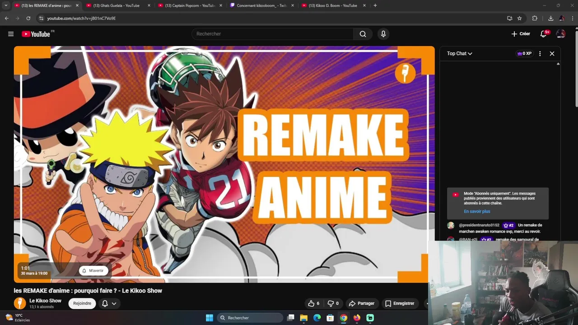This screenshot has width=578, height=325.
Task: Open the YouTube hamburger guide menu
Action: 11,34
